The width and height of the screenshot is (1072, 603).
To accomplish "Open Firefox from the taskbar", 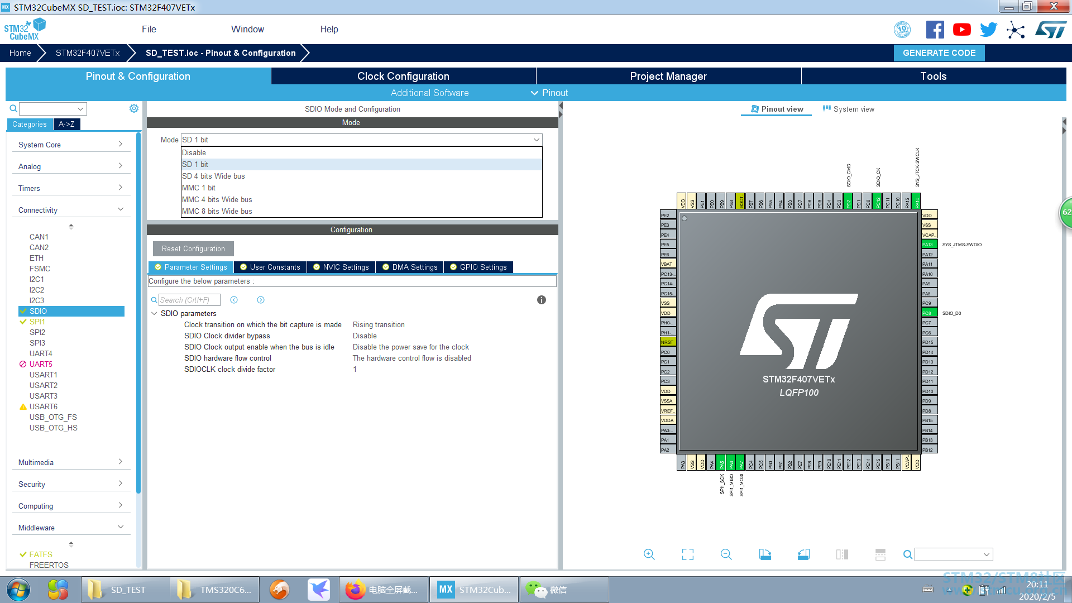I will pyautogui.click(x=384, y=590).
